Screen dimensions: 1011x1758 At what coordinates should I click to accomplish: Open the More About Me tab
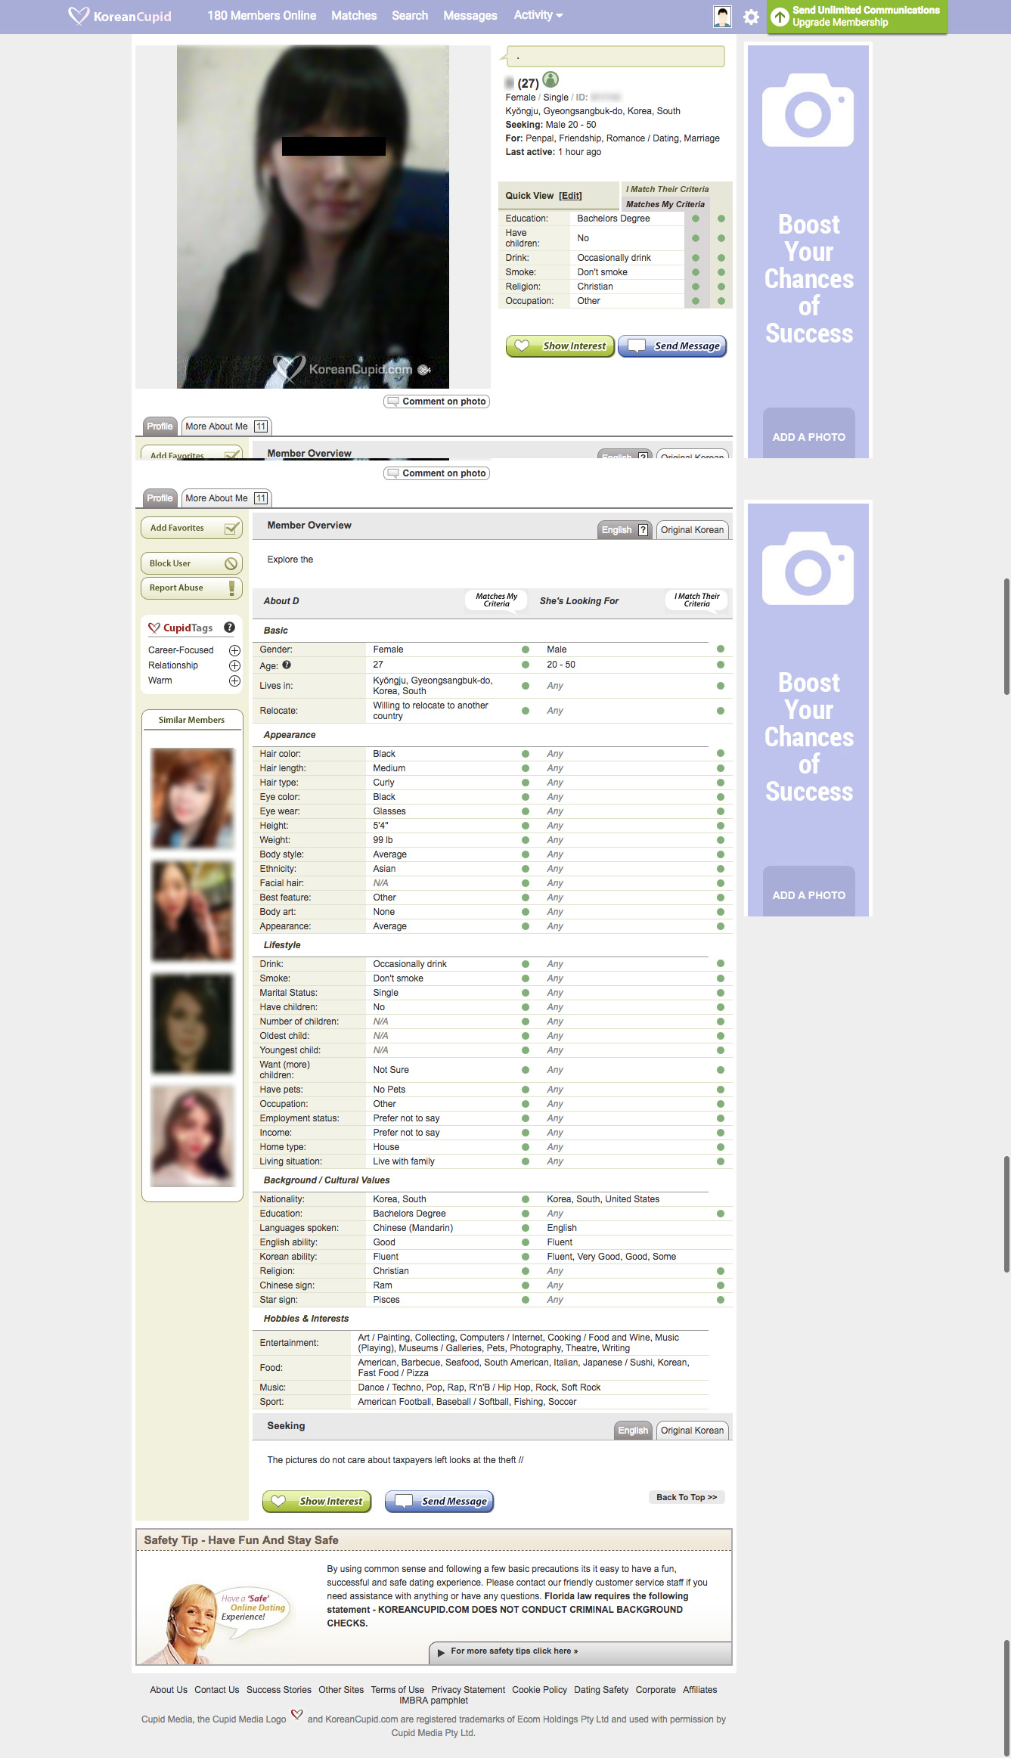[x=226, y=498]
